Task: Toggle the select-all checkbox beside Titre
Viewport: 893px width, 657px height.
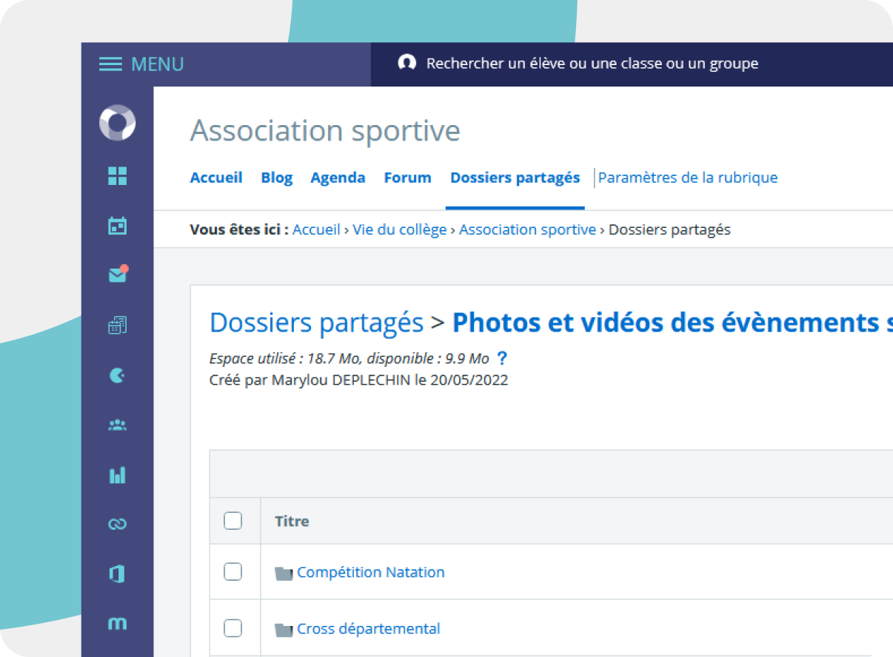Action: (x=233, y=521)
